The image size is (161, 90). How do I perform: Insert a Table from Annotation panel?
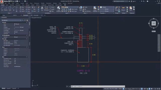[x=52, y=11]
